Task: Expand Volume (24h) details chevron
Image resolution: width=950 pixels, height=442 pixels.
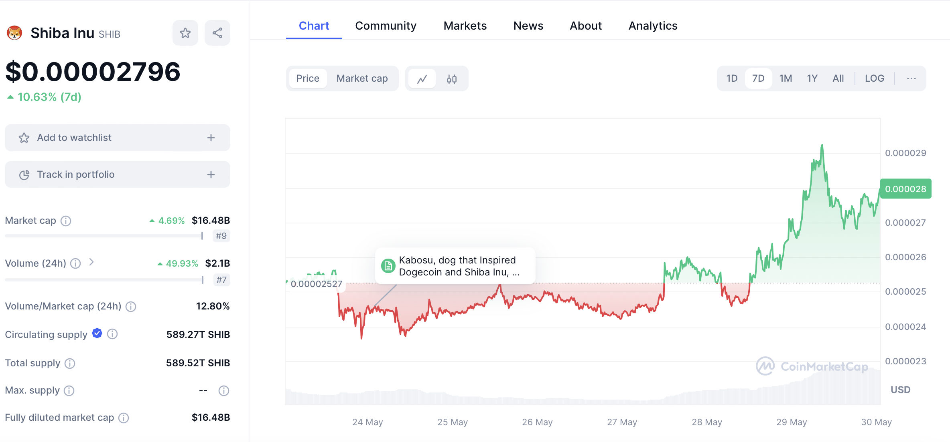Action: coord(91,262)
